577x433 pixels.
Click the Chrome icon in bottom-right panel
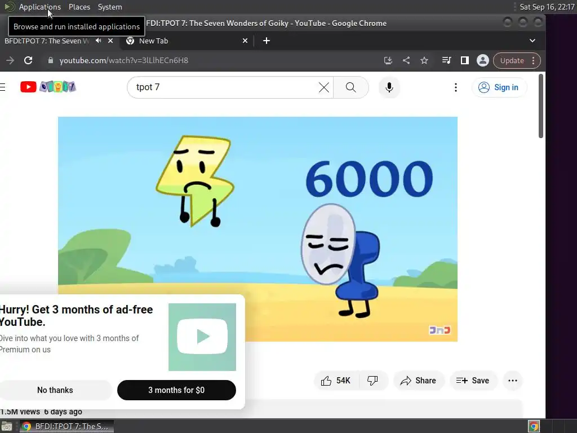tap(534, 426)
